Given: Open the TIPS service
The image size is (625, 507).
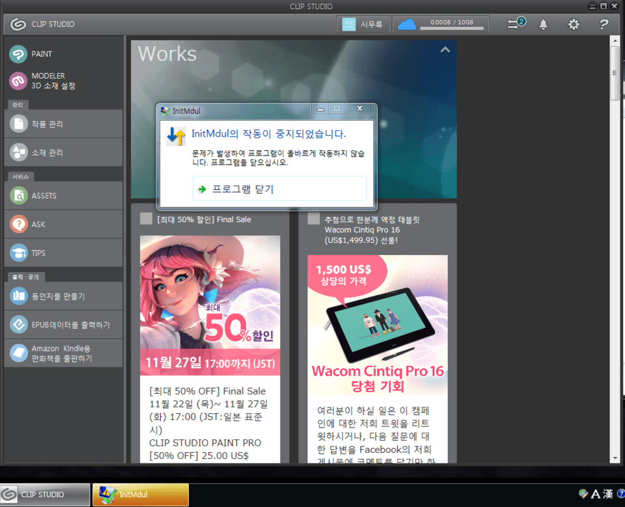Looking at the screenshot, I should click(x=63, y=253).
